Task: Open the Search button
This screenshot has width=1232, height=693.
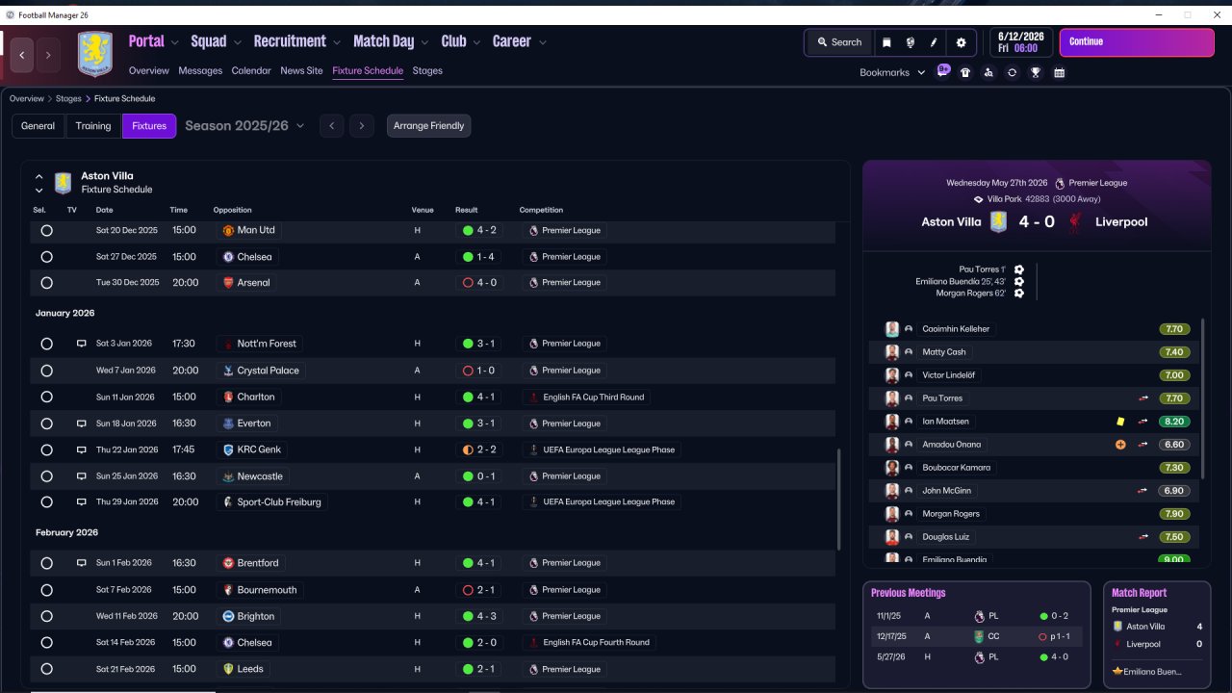Action: point(839,42)
